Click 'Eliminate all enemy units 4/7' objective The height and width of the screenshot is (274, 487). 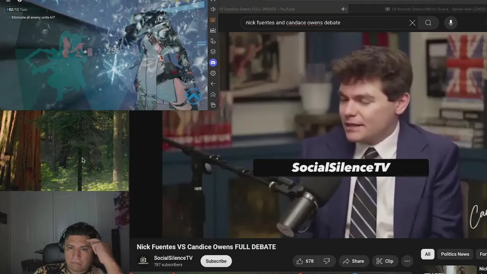point(33,18)
